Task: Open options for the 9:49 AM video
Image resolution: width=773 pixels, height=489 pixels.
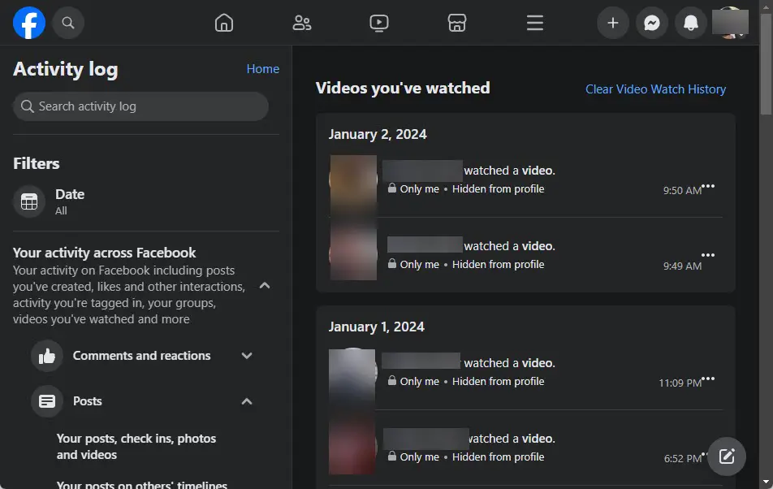Action: tap(708, 255)
